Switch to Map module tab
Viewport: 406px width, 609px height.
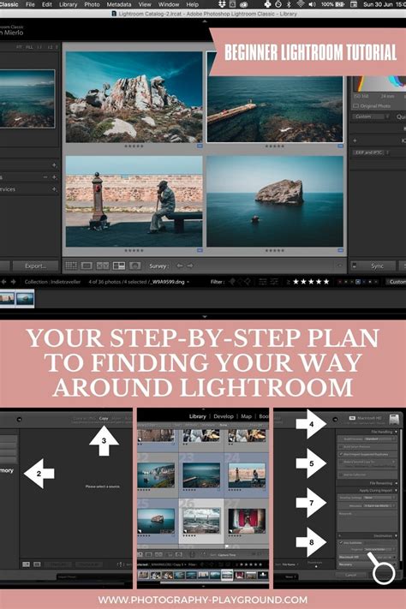(x=247, y=416)
